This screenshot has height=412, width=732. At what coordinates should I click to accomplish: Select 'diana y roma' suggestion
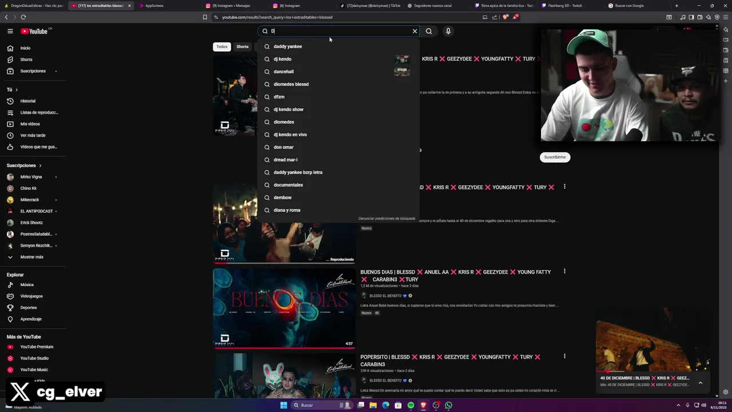coord(338,210)
